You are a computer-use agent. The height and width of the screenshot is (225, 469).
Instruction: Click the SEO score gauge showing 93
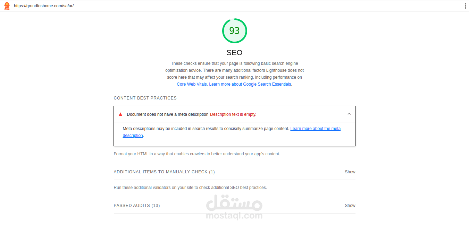click(235, 31)
